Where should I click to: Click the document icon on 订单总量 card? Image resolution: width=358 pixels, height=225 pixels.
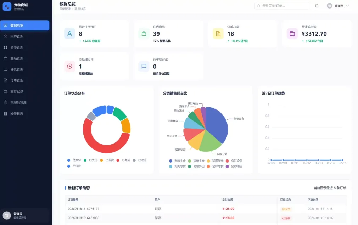click(218, 34)
